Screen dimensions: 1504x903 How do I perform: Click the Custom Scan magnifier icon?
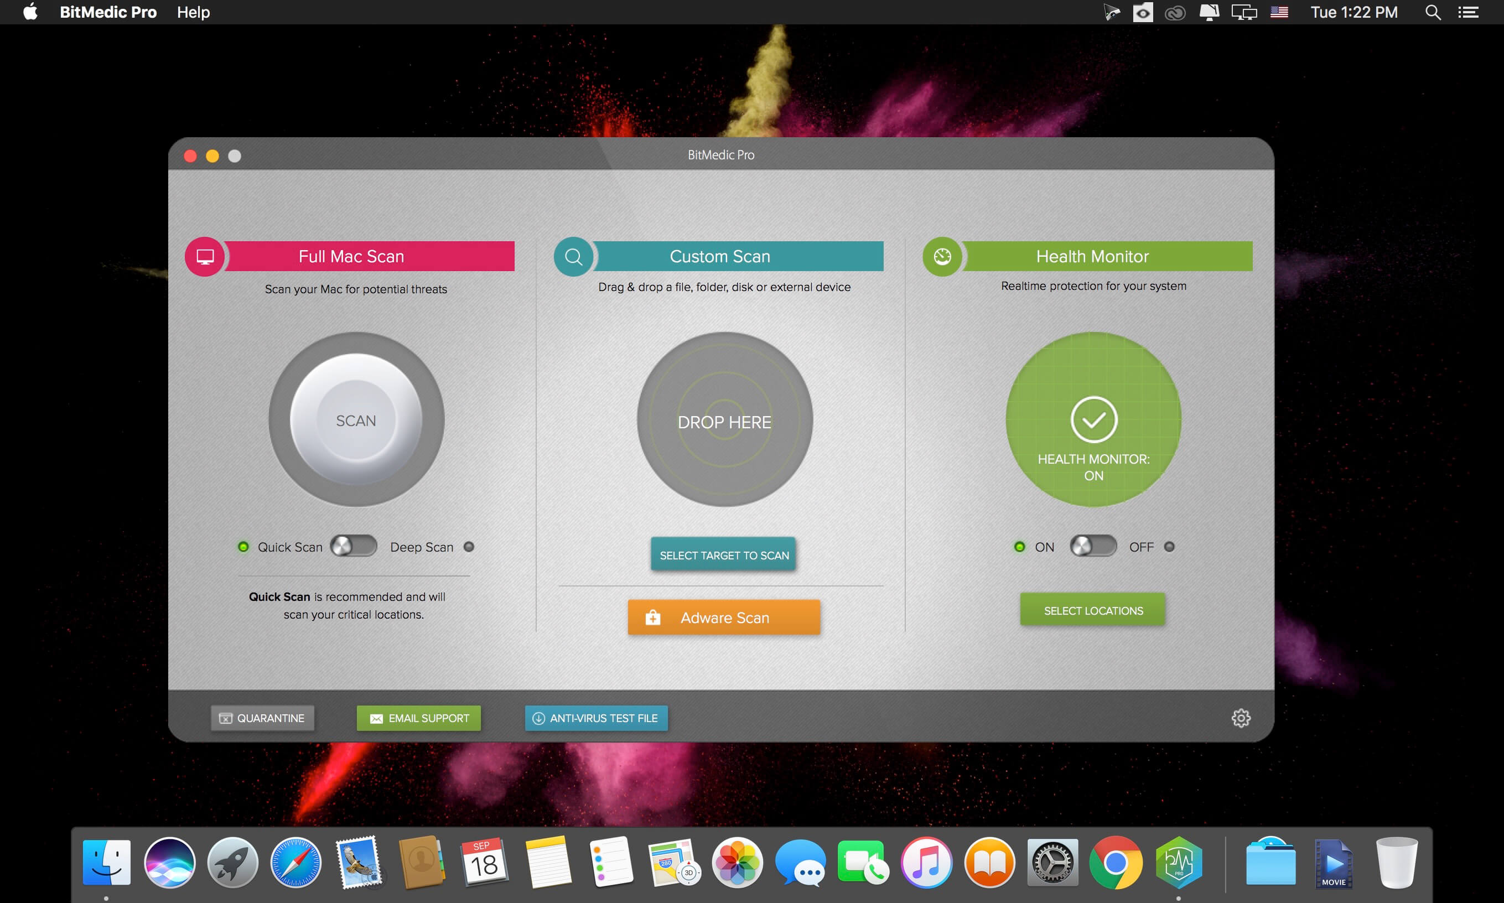[x=573, y=257]
